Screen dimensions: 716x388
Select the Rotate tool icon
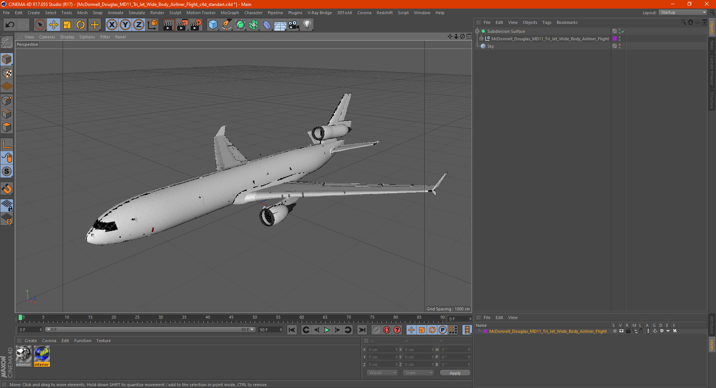[81, 25]
